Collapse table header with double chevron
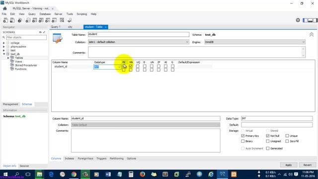Viewport: 318px width, 179px height. pos(312,34)
